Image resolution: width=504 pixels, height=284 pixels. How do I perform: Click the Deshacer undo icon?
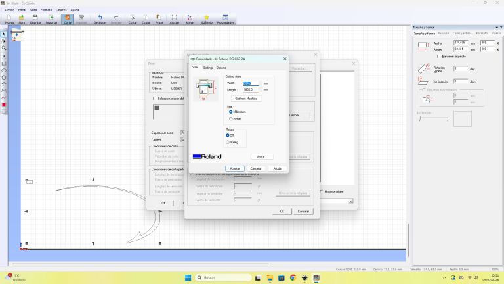pyautogui.click(x=100, y=19)
